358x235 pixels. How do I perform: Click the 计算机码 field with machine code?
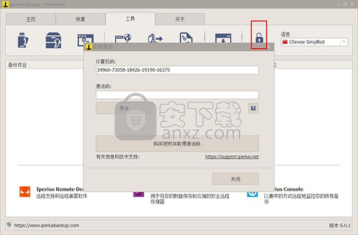click(x=177, y=70)
